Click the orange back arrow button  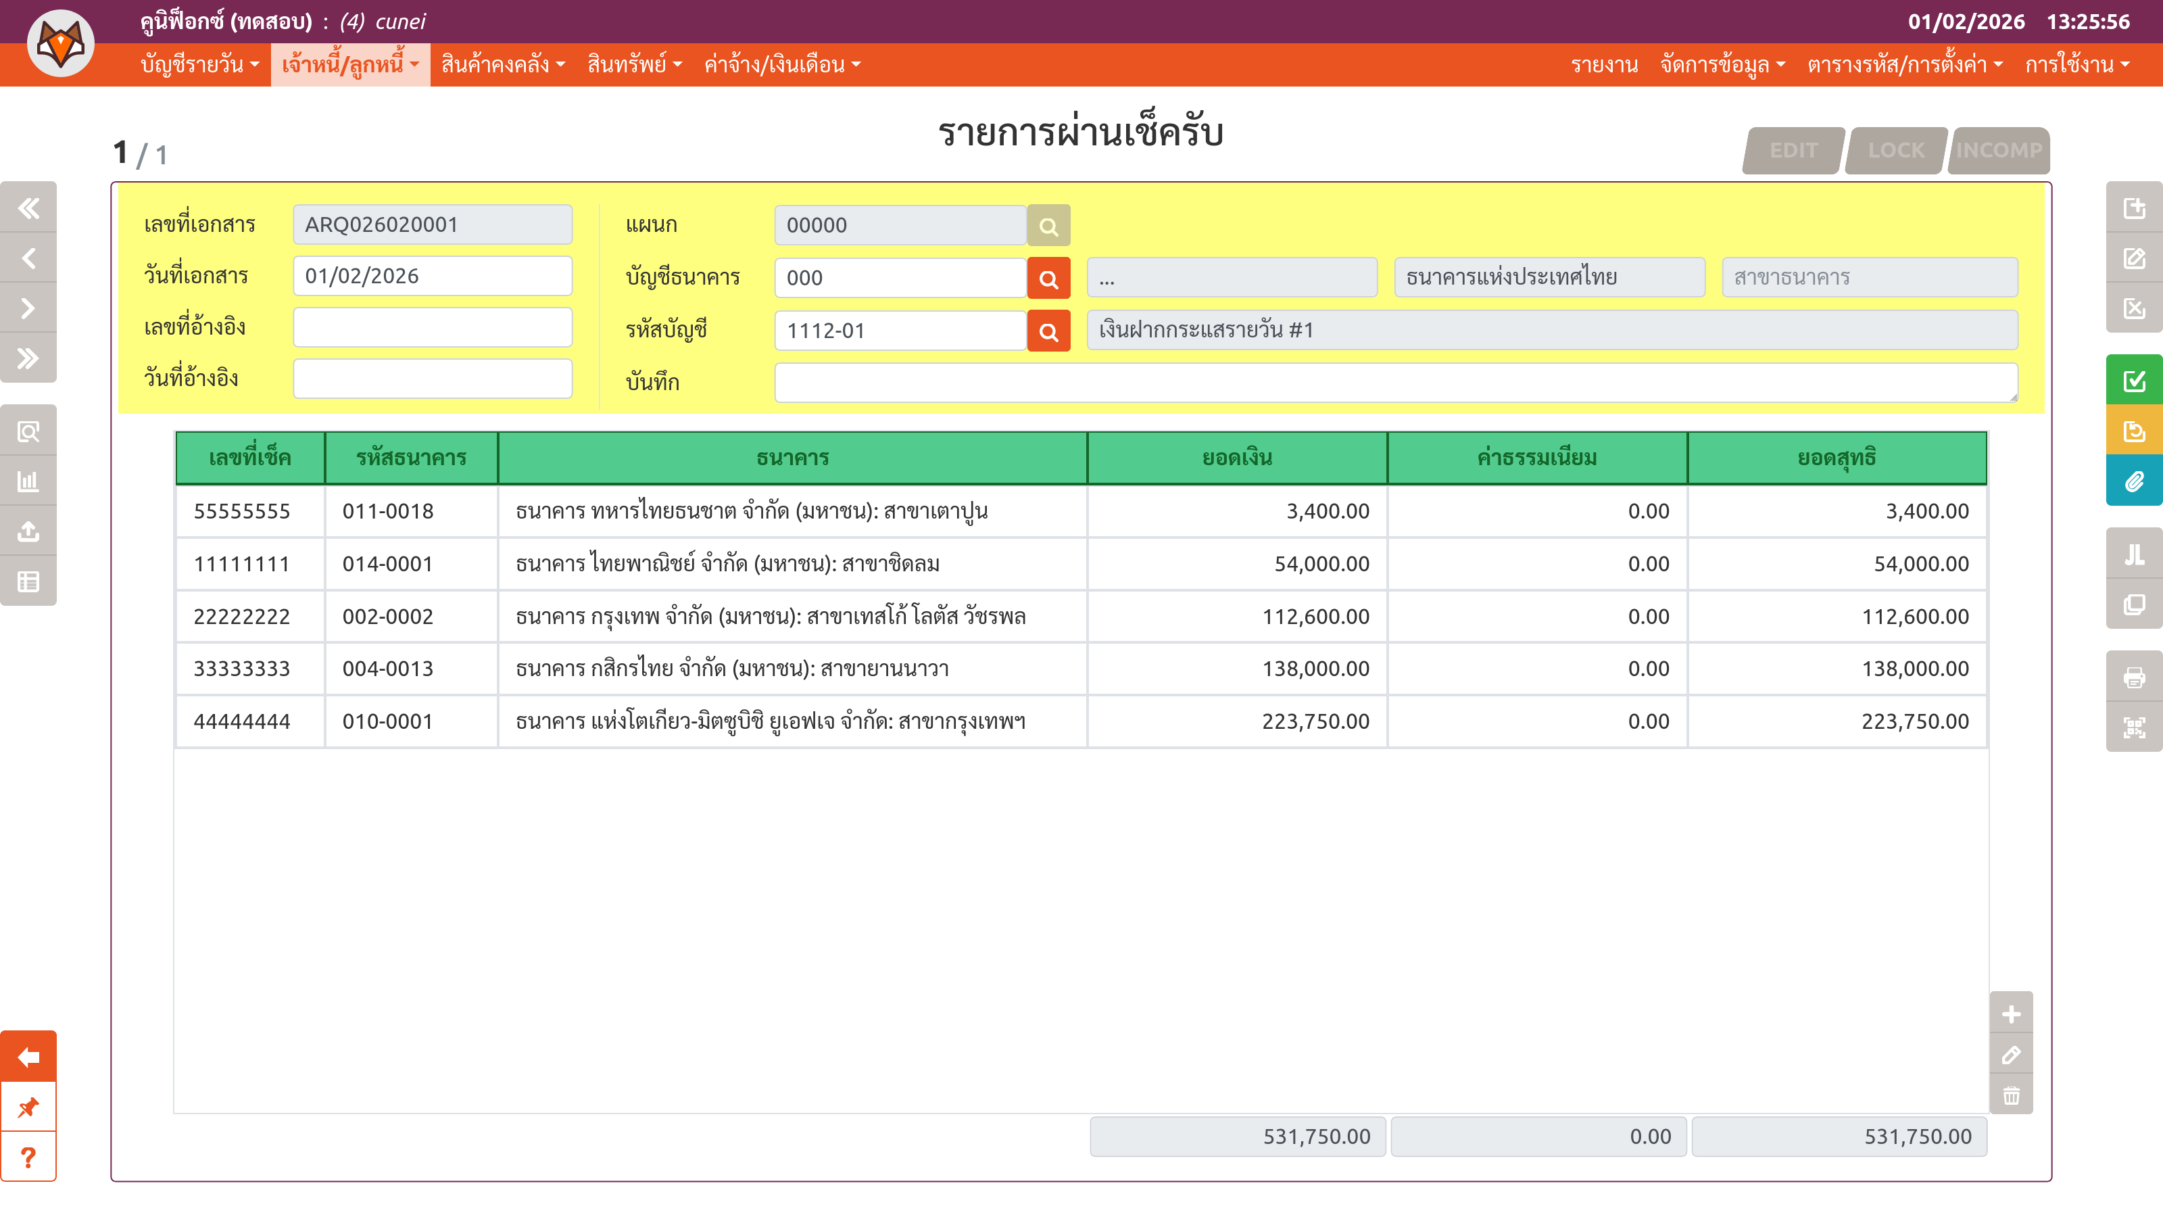click(x=28, y=1057)
